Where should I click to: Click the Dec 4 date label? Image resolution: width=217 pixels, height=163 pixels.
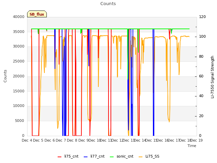(x=27, y=140)
